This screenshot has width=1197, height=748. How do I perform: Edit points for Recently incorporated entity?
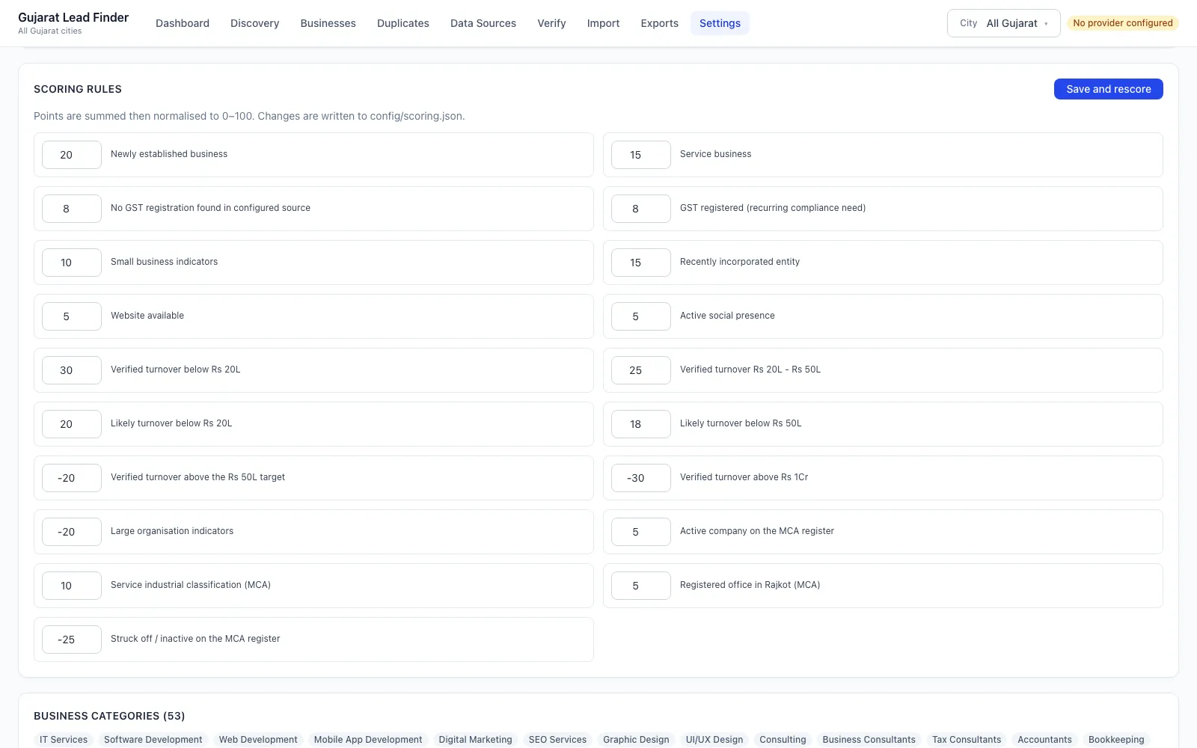(641, 263)
